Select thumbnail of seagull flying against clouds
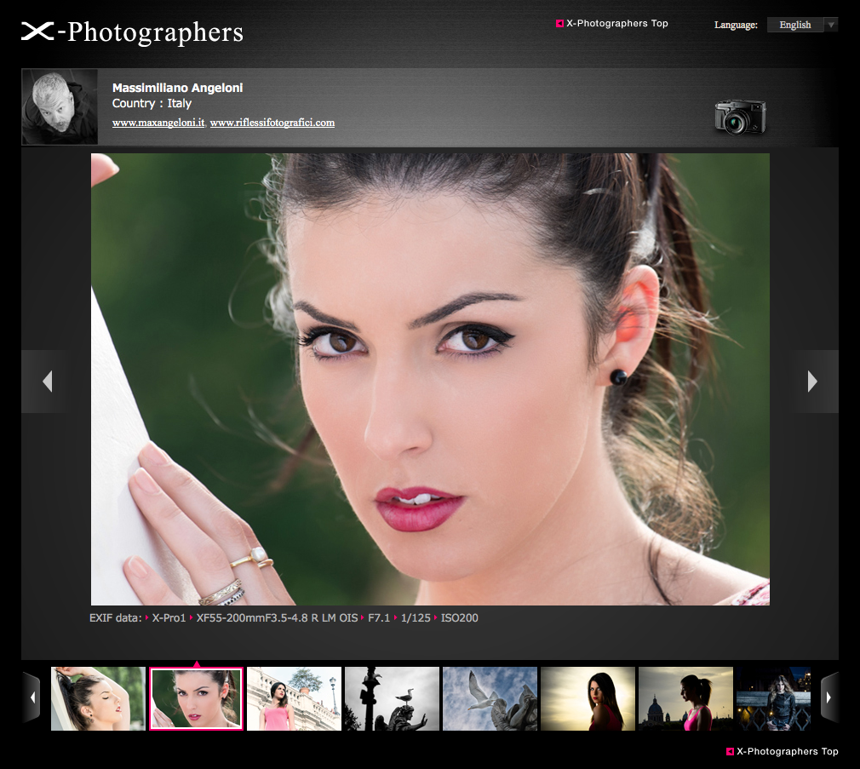860x769 pixels. tap(490, 698)
